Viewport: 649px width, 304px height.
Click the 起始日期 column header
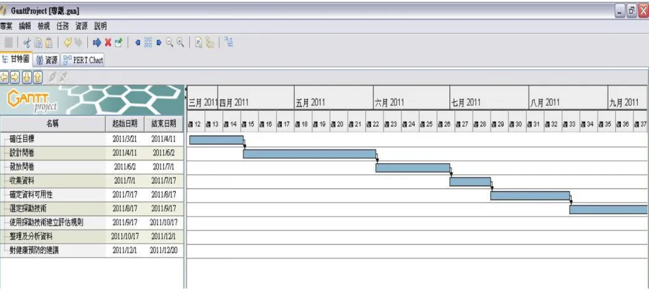125,123
